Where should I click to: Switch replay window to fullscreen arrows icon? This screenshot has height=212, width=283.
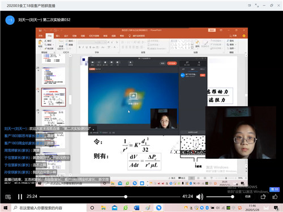pos(257,6)
